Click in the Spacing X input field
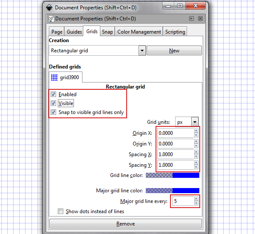 click(x=175, y=154)
